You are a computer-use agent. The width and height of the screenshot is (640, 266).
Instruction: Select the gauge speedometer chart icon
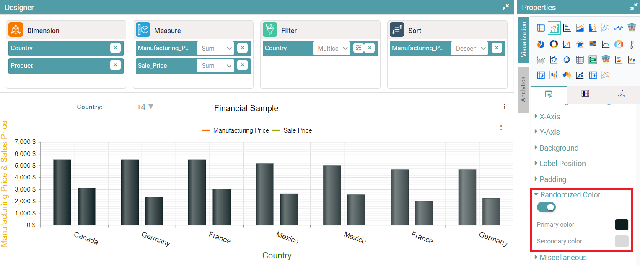[619, 44]
